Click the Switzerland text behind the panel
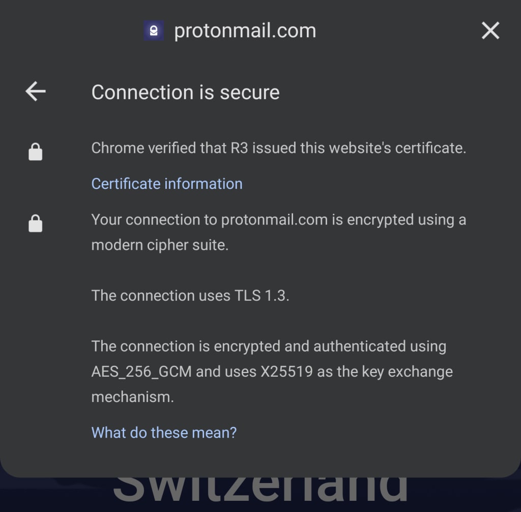The image size is (521, 512). 259,489
